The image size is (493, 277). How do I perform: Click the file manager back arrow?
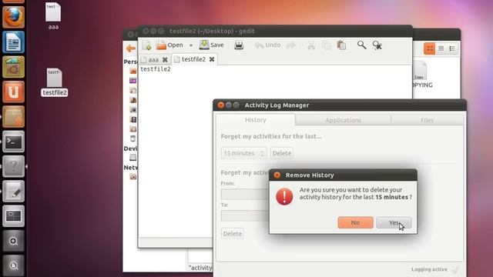[x=130, y=48]
